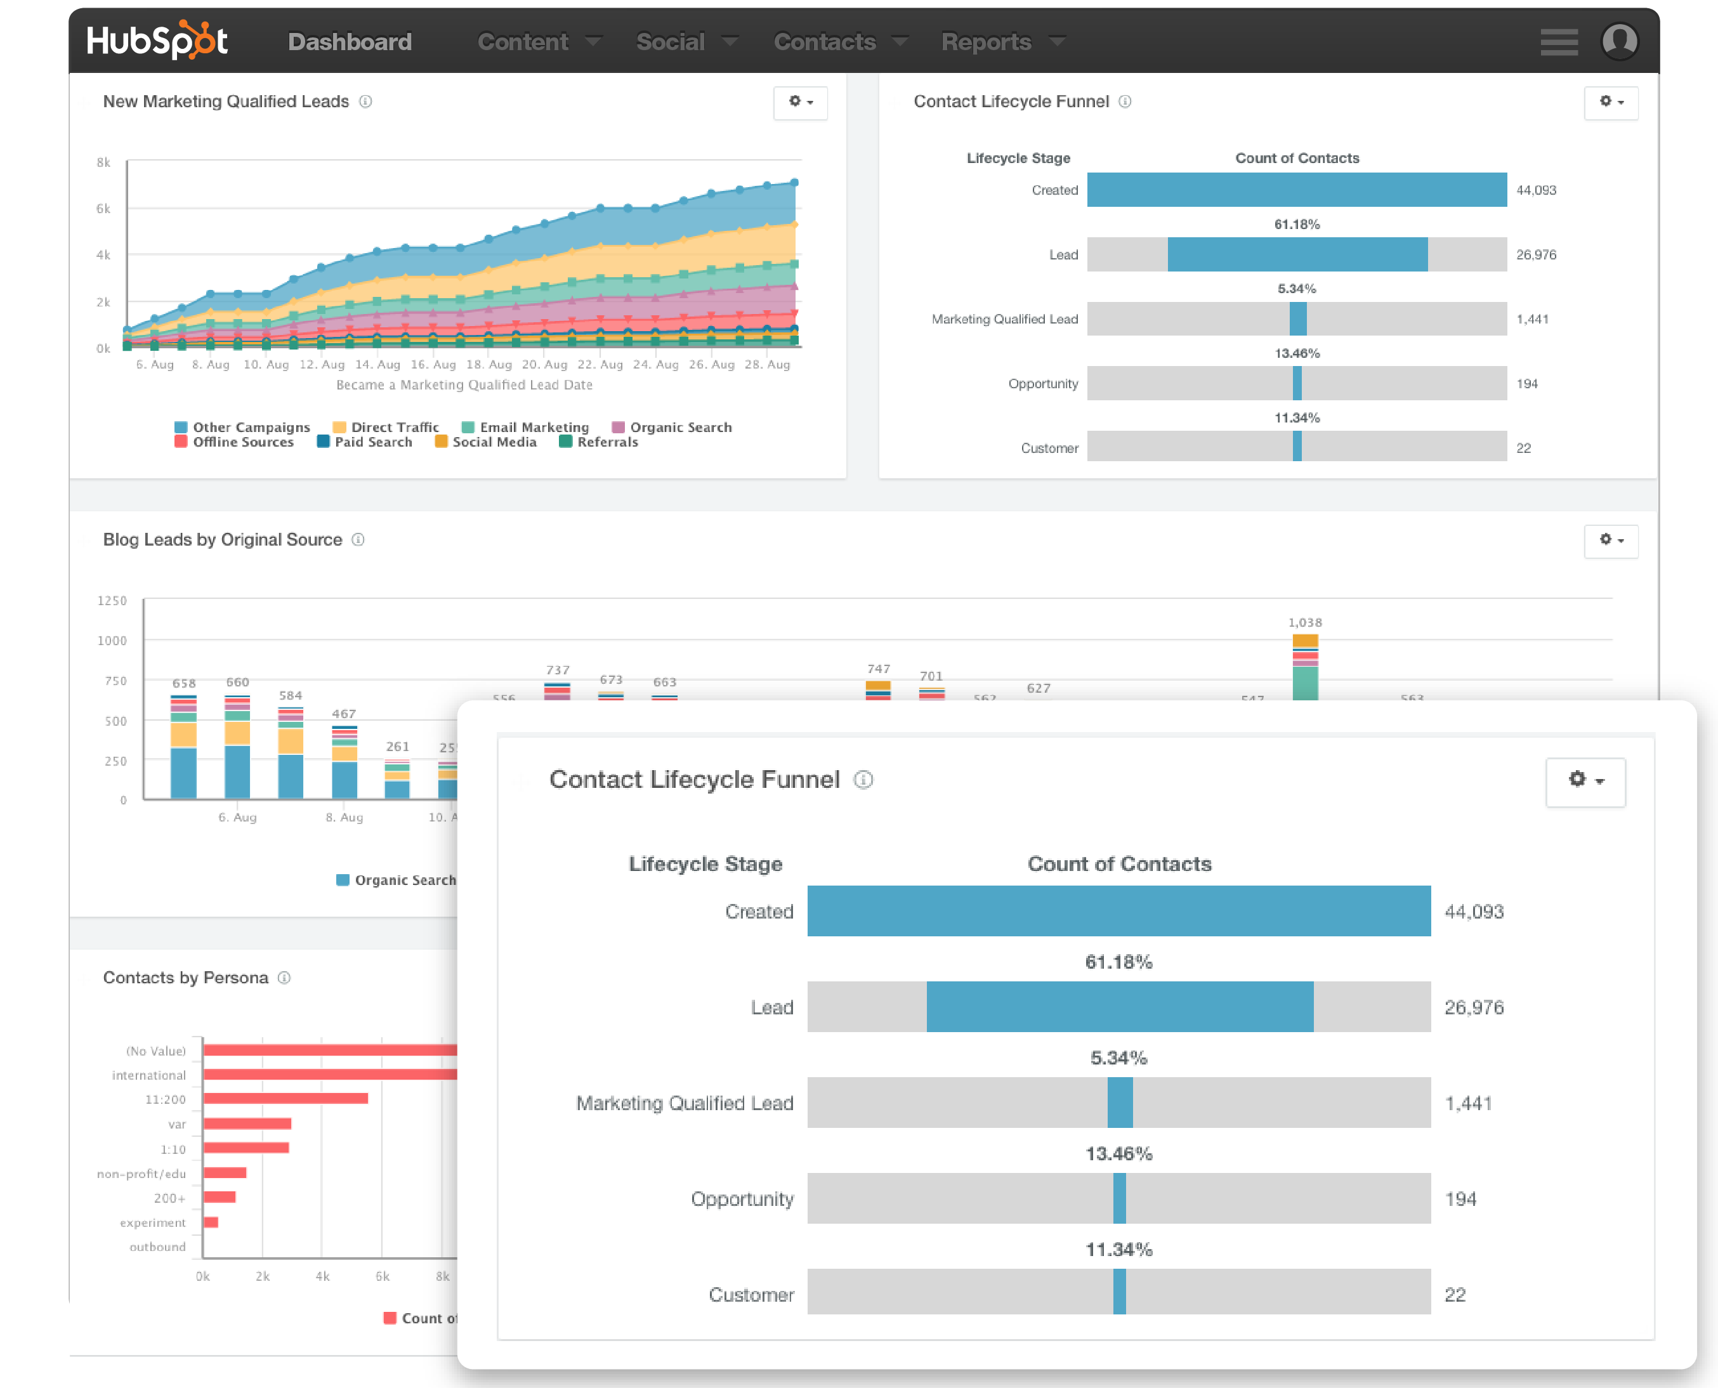Click the experiment persona bar

click(211, 1222)
